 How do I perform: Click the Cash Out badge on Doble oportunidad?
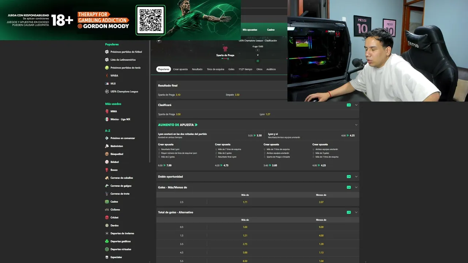[x=349, y=177]
